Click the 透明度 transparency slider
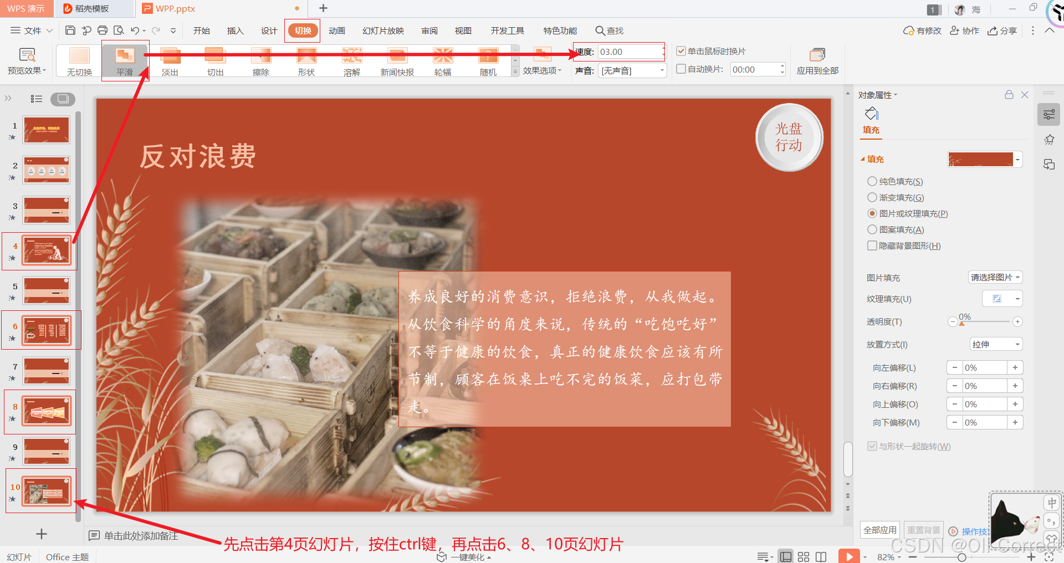1064x563 pixels. (x=985, y=321)
